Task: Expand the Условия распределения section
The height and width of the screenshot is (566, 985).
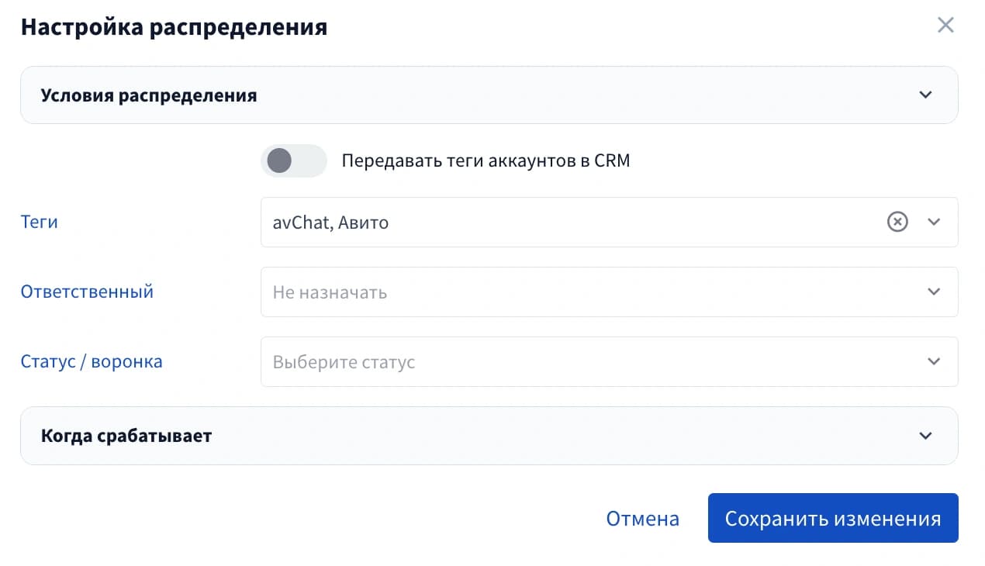Action: click(489, 95)
